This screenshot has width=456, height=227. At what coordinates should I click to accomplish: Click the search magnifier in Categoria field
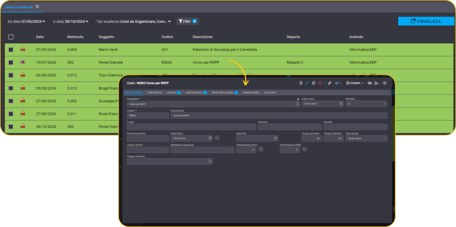pos(297,104)
